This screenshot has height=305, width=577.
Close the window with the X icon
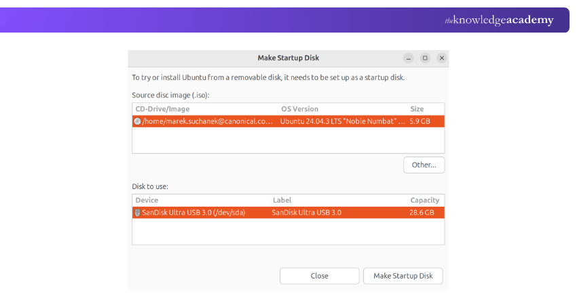click(x=442, y=58)
